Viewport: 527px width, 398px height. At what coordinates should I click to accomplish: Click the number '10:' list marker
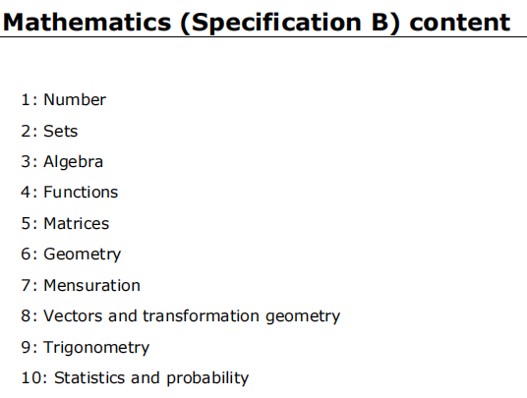(x=34, y=378)
